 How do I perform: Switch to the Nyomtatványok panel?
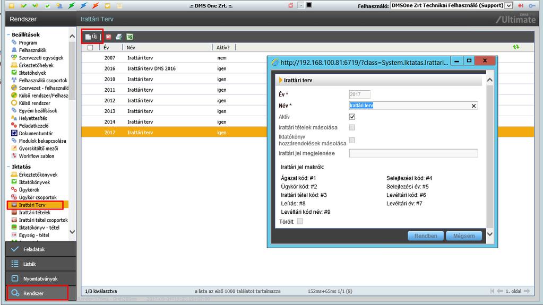click(41, 278)
